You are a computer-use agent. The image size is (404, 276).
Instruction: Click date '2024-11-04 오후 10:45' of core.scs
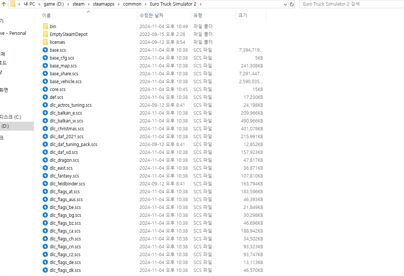pos(163,89)
